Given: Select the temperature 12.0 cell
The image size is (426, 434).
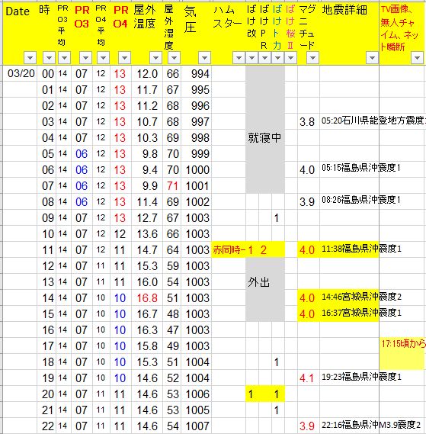Looking at the screenshot, I should point(147,74).
